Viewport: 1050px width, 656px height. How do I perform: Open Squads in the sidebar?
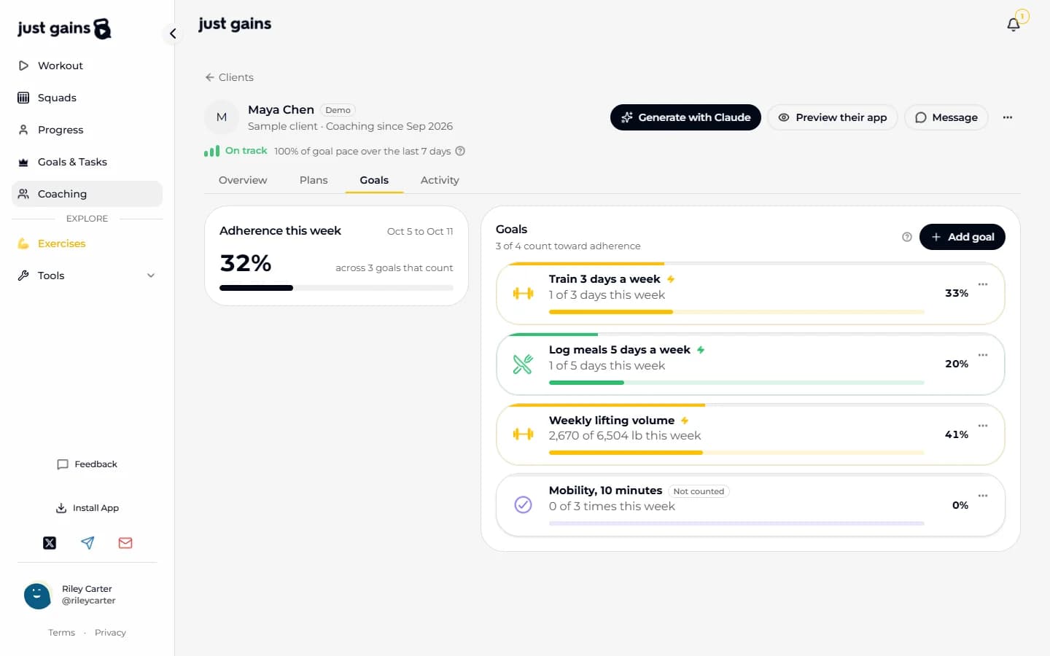pos(87,98)
